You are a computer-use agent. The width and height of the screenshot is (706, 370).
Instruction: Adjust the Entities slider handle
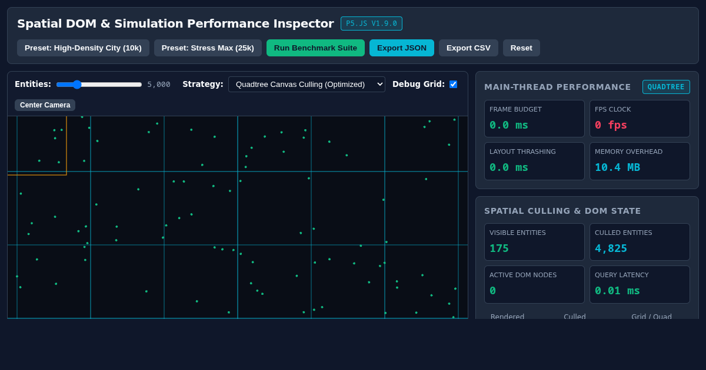pos(77,85)
